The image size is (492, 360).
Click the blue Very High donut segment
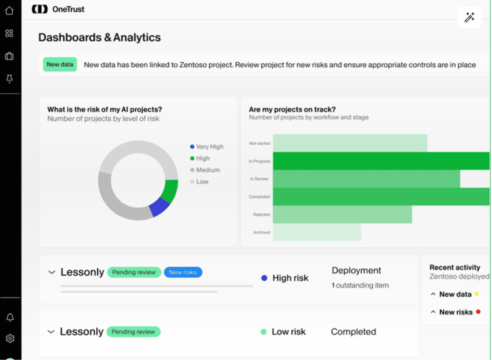click(159, 207)
